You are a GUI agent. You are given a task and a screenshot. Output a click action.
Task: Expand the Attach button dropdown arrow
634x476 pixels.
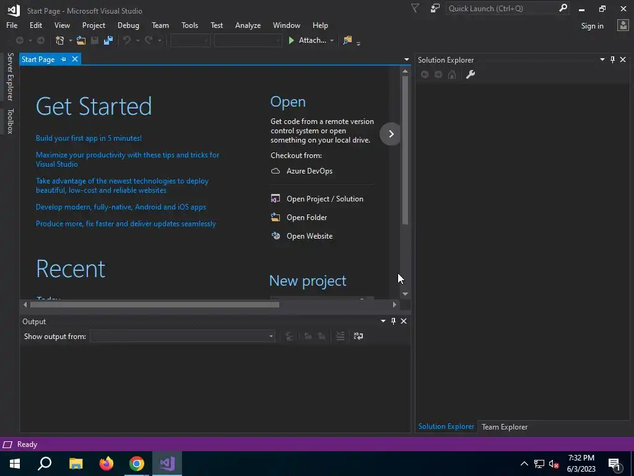pos(332,40)
